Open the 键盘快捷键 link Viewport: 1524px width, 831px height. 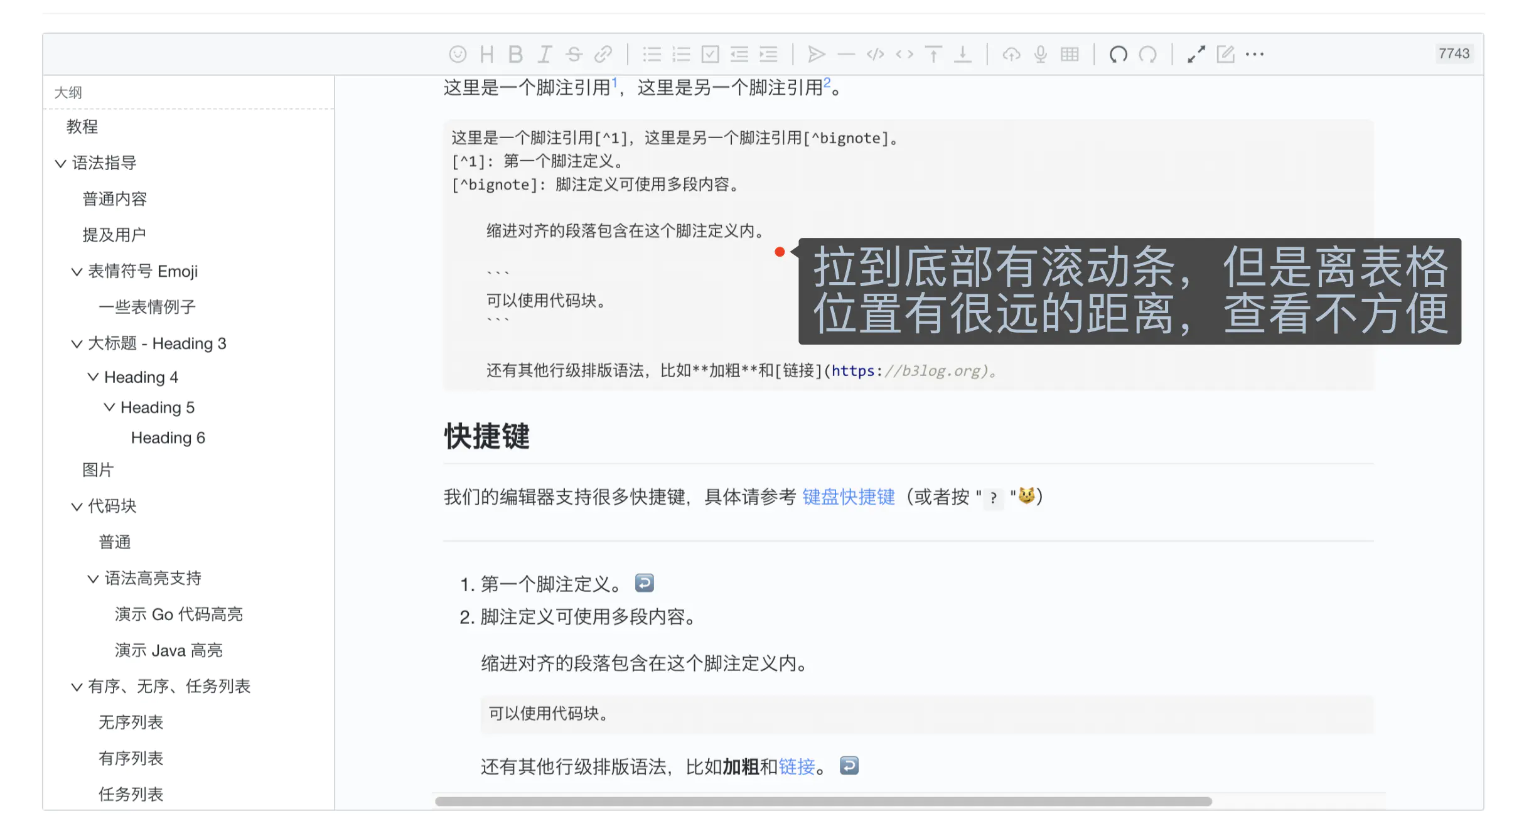tap(848, 497)
